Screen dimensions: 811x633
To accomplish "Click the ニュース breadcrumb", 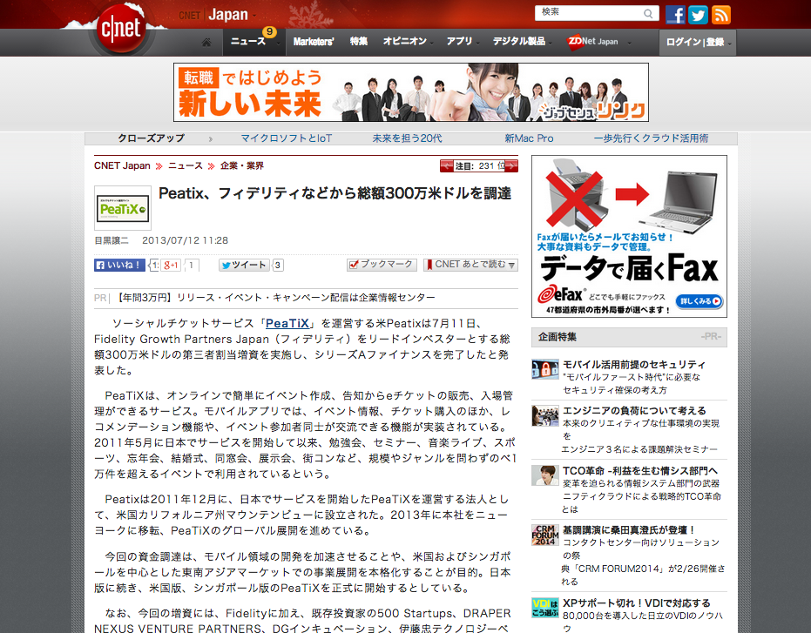I will [186, 166].
